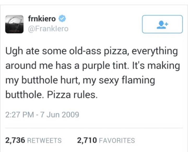Screen dimensions: 188x152
Task: Click the tweet line mentioning 'sexy flaming'
Action: [80, 80]
